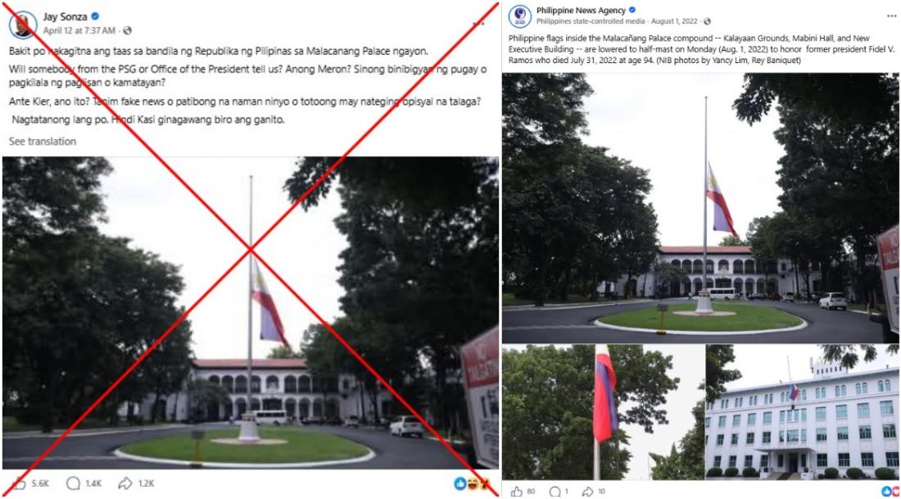Click April 12 at 7:37 AM timestamp
Screen dimensions: 901x499
(79, 29)
